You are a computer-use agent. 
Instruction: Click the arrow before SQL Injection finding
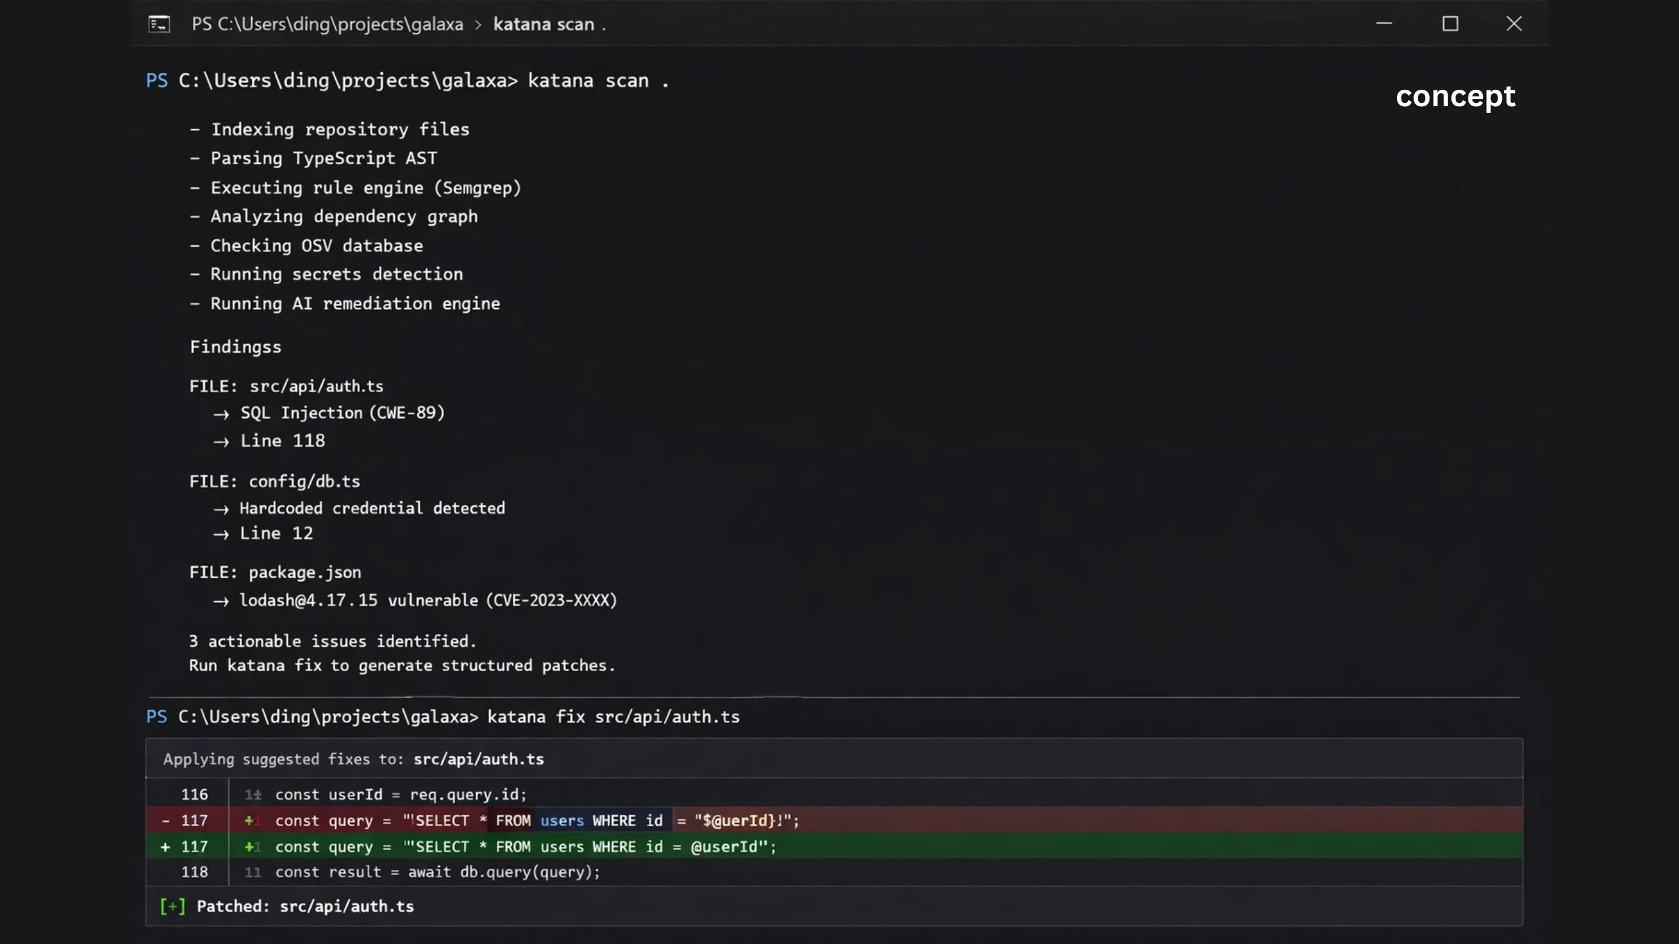(221, 414)
